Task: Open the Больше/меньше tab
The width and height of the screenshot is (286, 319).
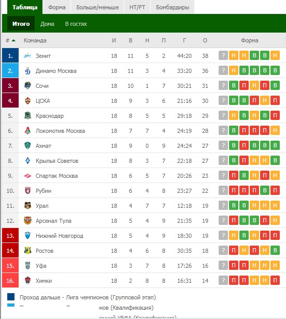Action: (97, 7)
